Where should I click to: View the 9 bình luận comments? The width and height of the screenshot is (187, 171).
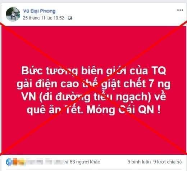tap(139, 162)
